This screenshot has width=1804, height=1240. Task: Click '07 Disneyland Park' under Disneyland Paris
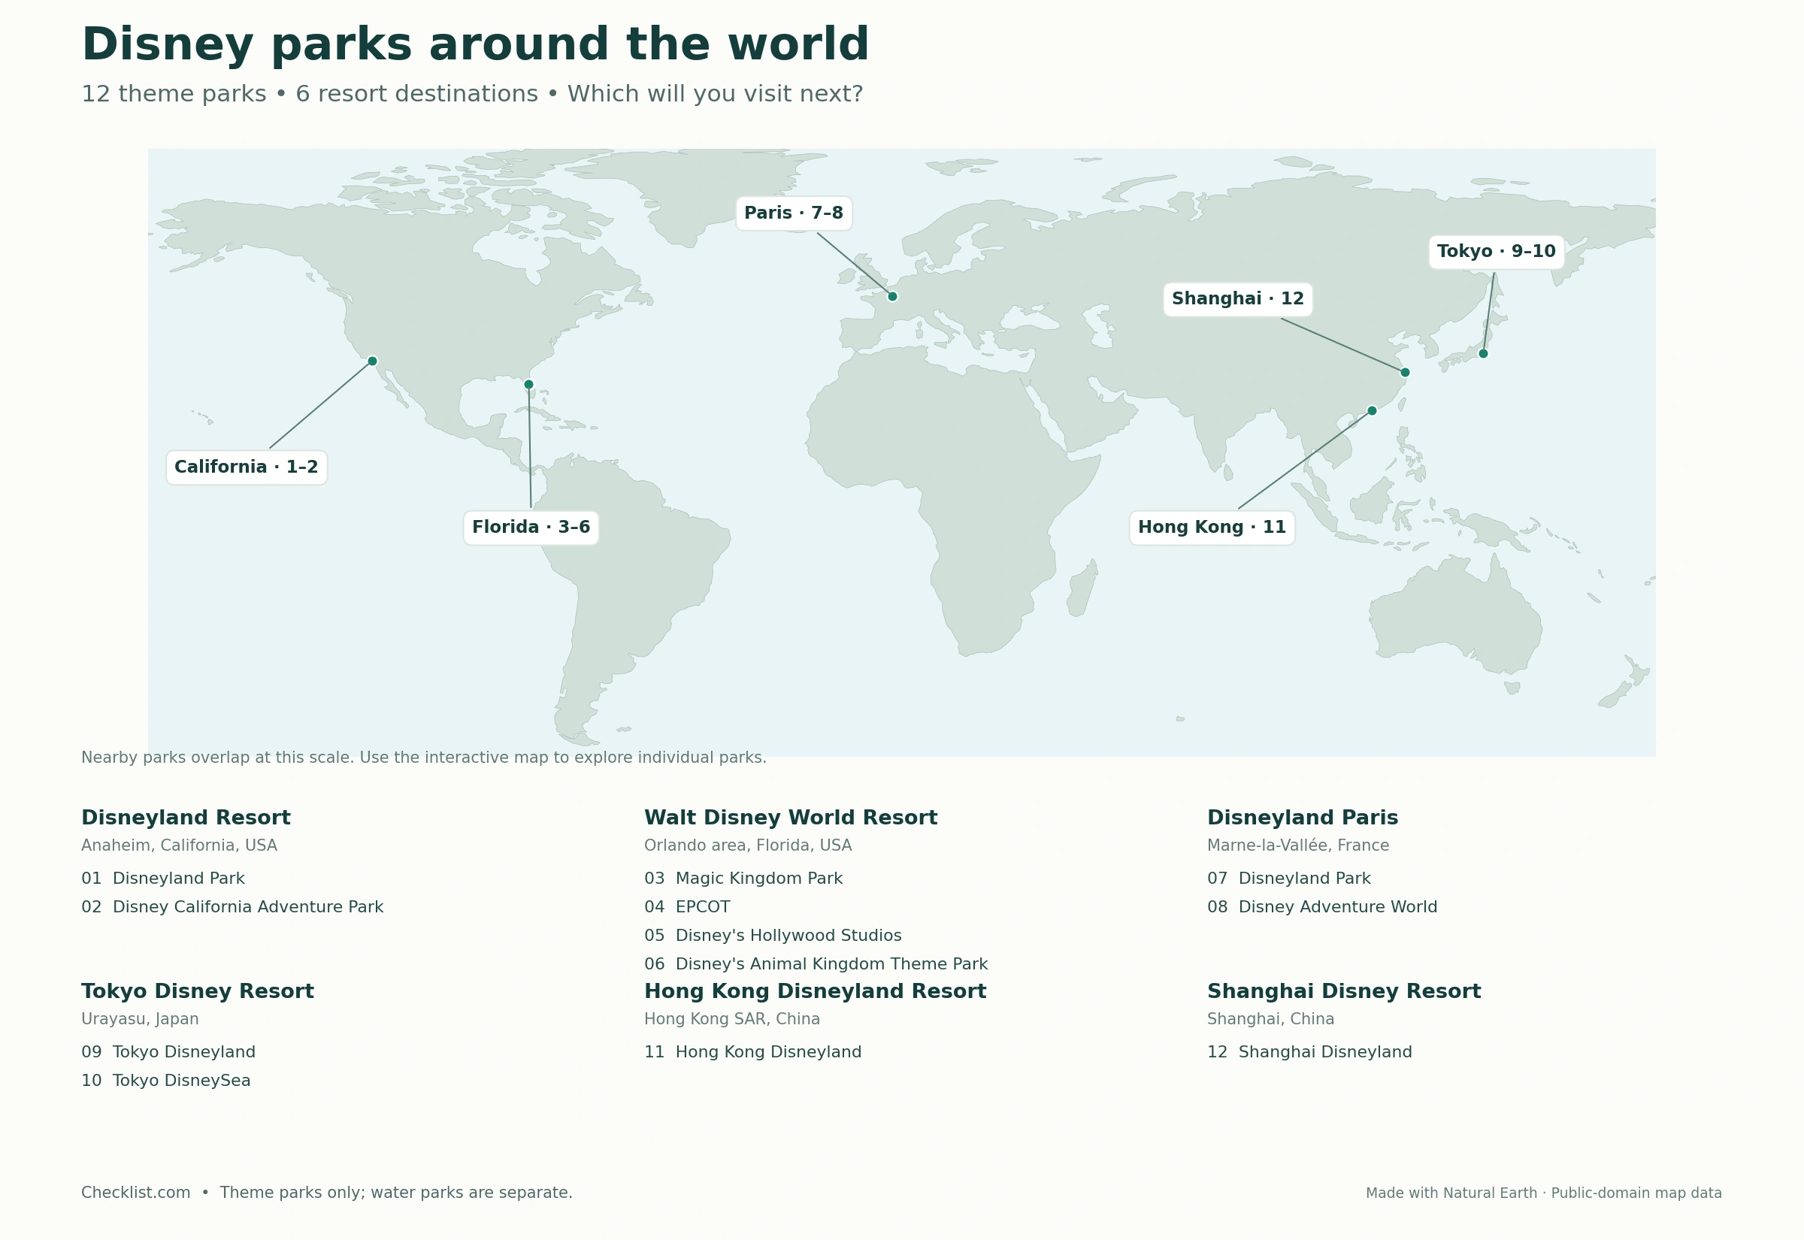pos(1288,879)
